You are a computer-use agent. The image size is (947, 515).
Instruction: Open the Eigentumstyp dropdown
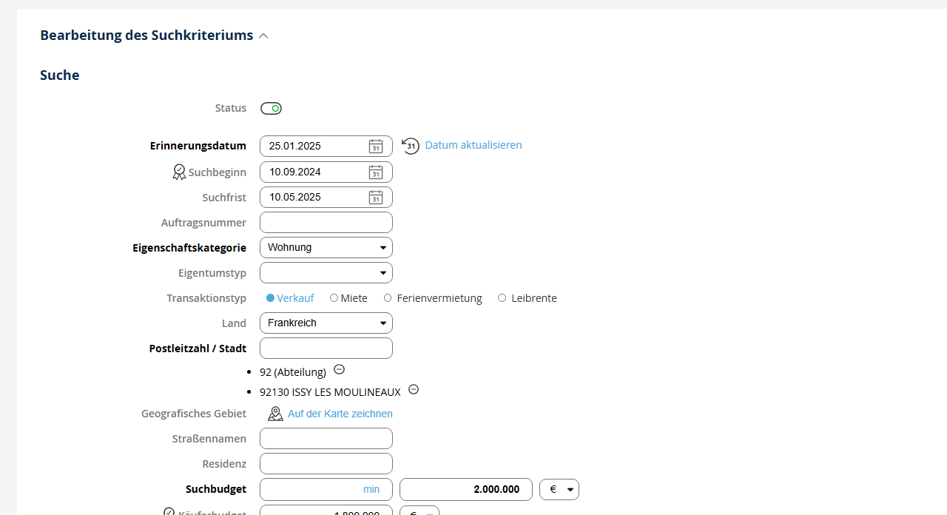(326, 273)
